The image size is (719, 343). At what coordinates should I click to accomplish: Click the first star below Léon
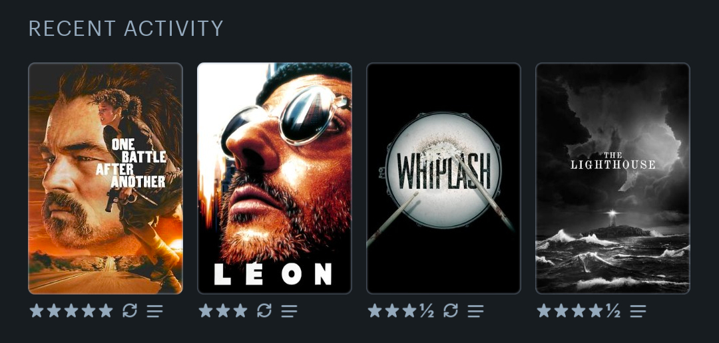(206, 310)
